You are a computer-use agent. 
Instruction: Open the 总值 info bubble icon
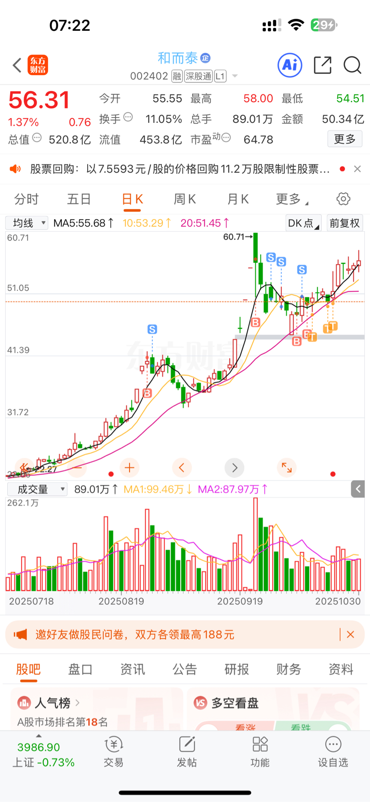point(37,138)
